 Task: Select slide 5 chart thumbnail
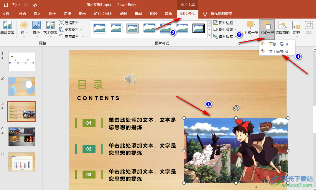(x=22, y=162)
